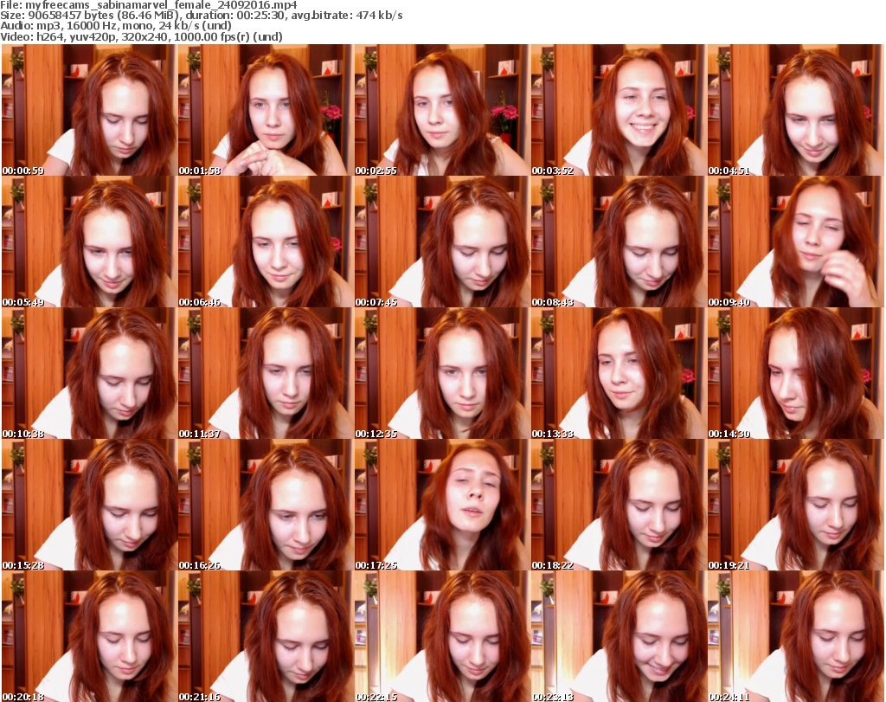This screenshot has height=702, width=886.
Task: Select the thumbnail stamped 00:03:52
Action: (618, 110)
